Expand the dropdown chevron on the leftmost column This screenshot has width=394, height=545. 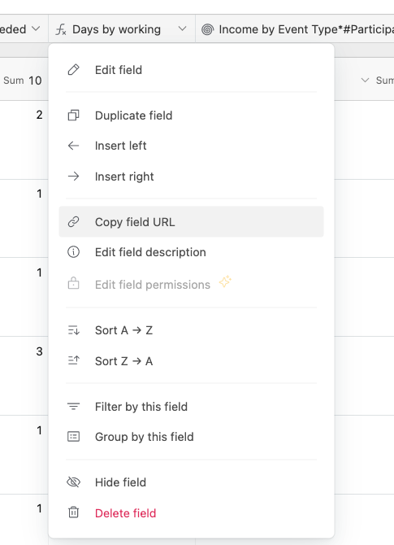[36, 28]
